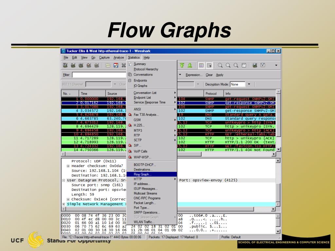Open the File menu
Viewport: 335px width, 251px height.
(x=66, y=58)
